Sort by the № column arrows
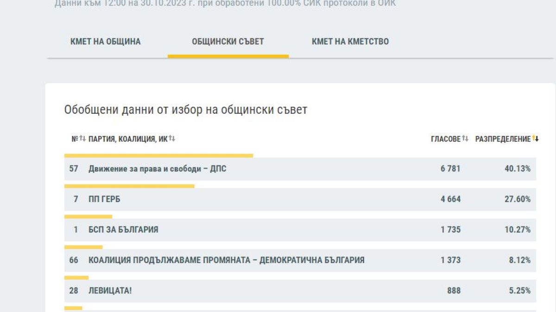 pos(82,139)
